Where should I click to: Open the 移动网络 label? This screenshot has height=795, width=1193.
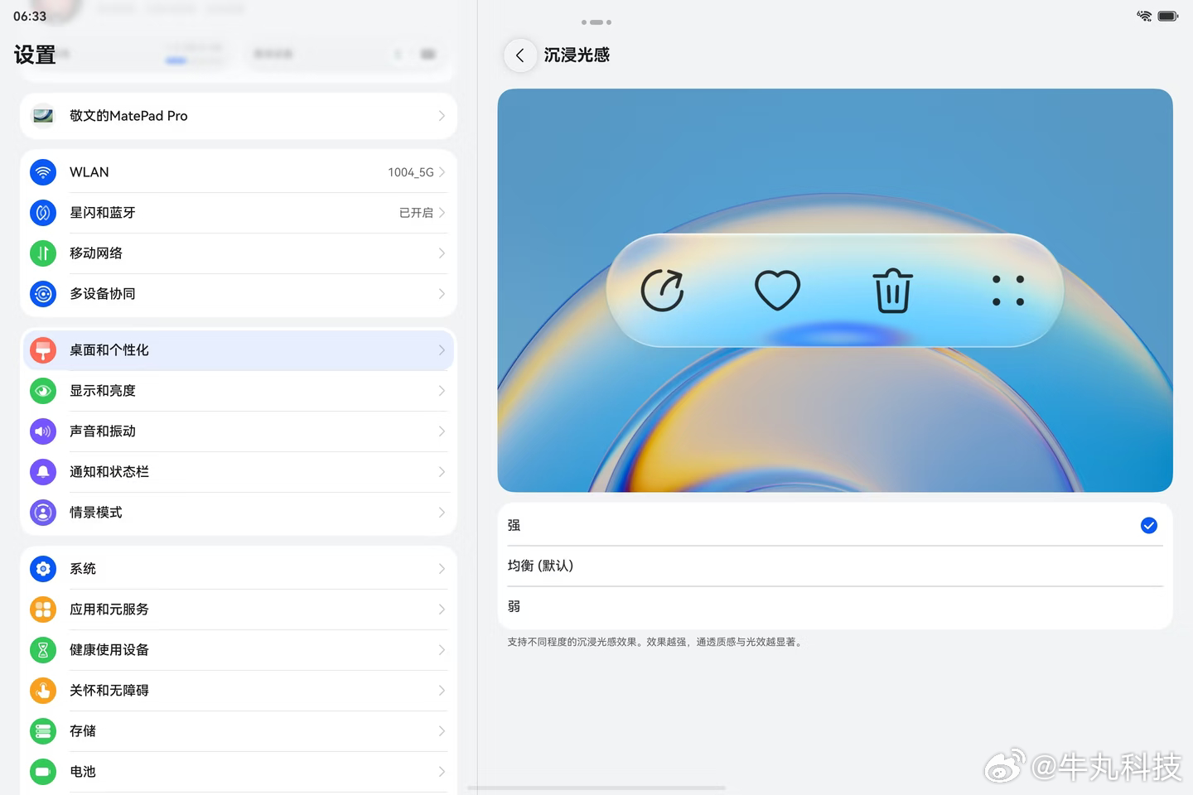pos(96,253)
